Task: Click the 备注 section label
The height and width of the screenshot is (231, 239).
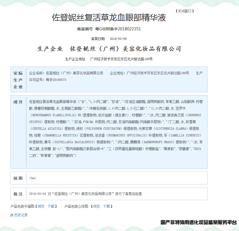Action: point(18,194)
